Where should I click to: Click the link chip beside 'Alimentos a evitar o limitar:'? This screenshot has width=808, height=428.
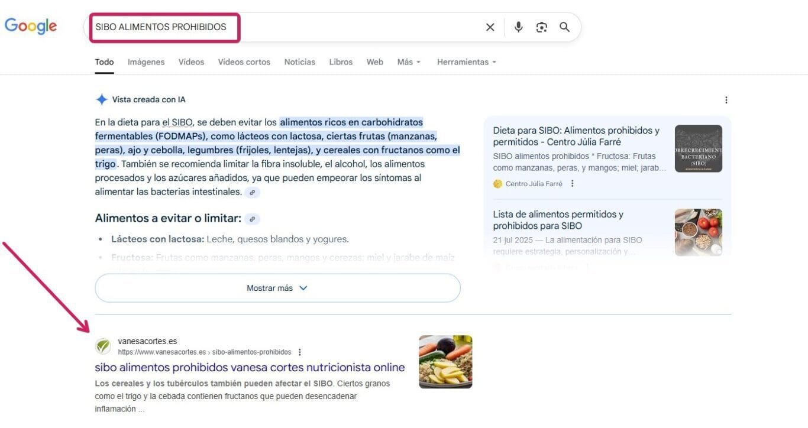tap(253, 219)
